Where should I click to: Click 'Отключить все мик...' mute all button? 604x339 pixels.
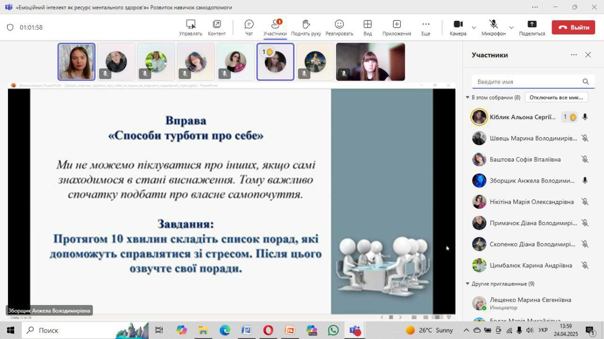point(556,97)
